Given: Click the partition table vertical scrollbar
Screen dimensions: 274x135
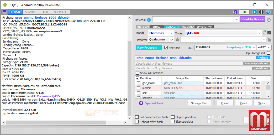Looking at the screenshot, I should coord(268,89).
